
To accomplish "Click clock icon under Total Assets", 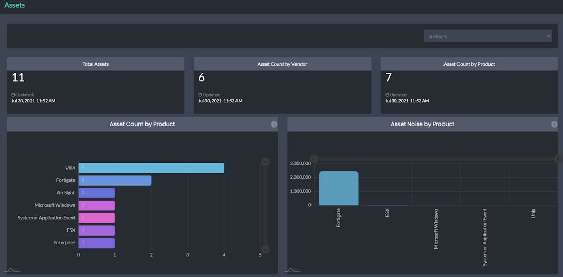I will pyautogui.click(x=13, y=95).
